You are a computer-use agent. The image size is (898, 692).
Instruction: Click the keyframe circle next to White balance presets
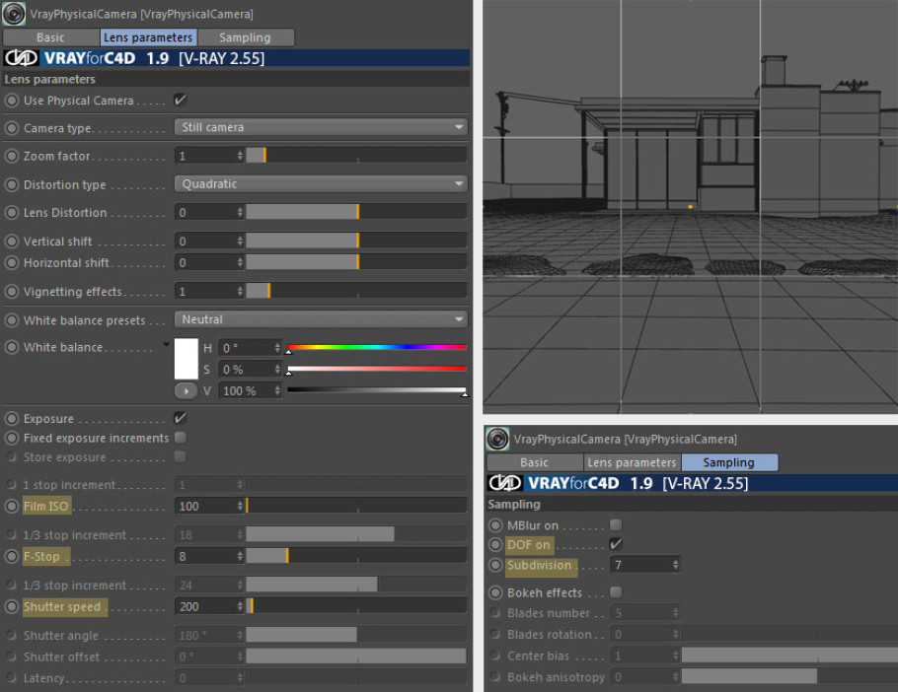click(x=12, y=319)
